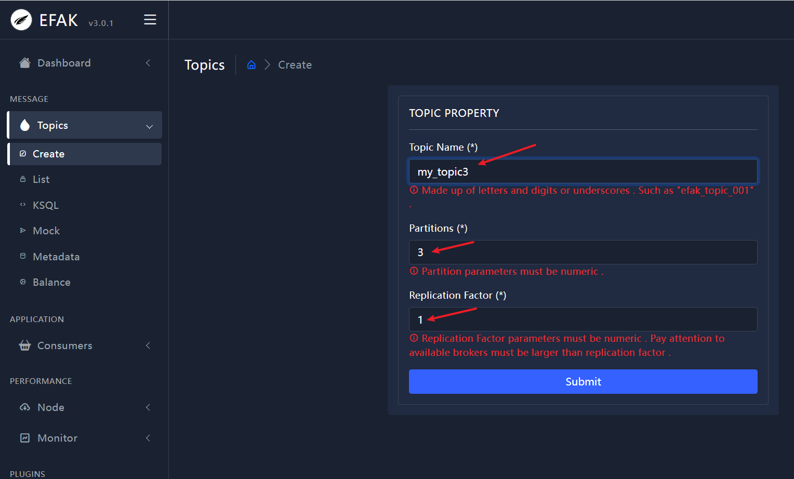Click the 'Partition parameters must be numeric' hint

pos(507,271)
